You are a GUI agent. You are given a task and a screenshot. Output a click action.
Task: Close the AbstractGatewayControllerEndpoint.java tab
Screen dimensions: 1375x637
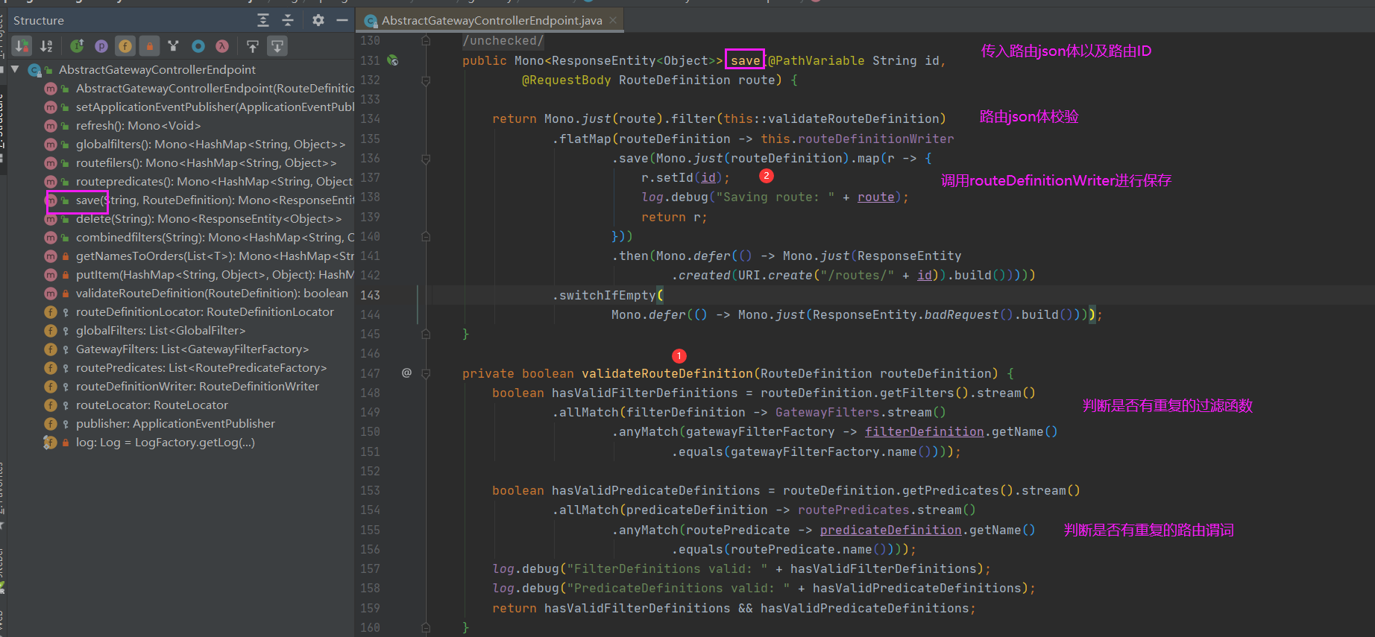coord(613,20)
